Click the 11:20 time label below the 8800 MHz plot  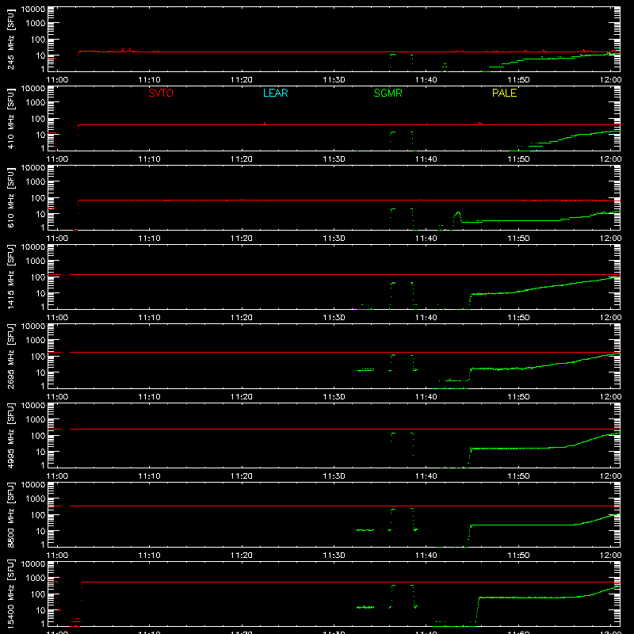tap(242, 556)
